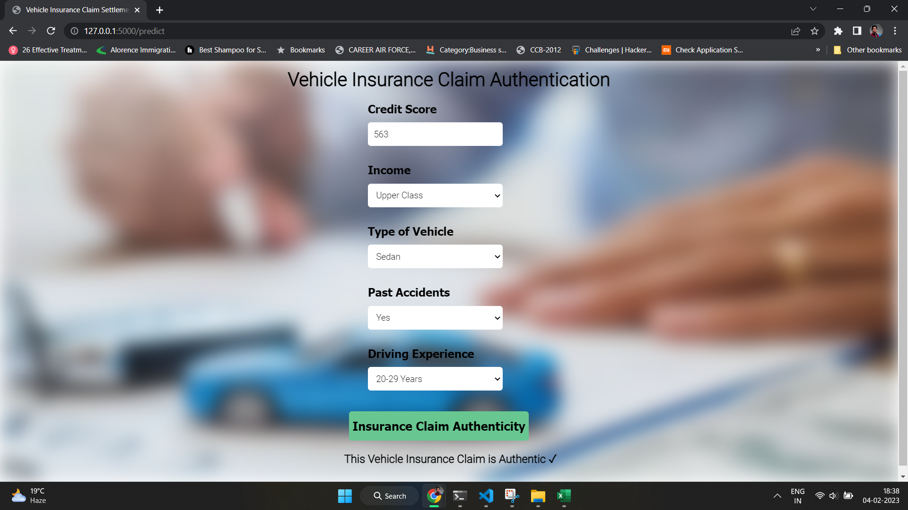Open the browser side panel icon
This screenshot has height=510, width=908.
857,31
